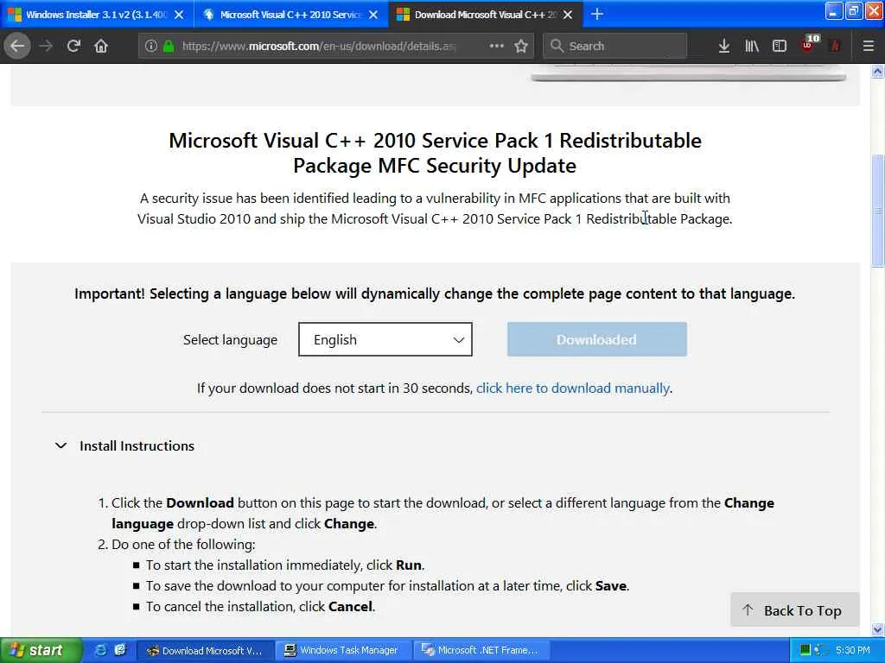This screenshot has width=885, height=663.
Task: Open the page actions three-dots menu
Action: (x=496, y=46)
